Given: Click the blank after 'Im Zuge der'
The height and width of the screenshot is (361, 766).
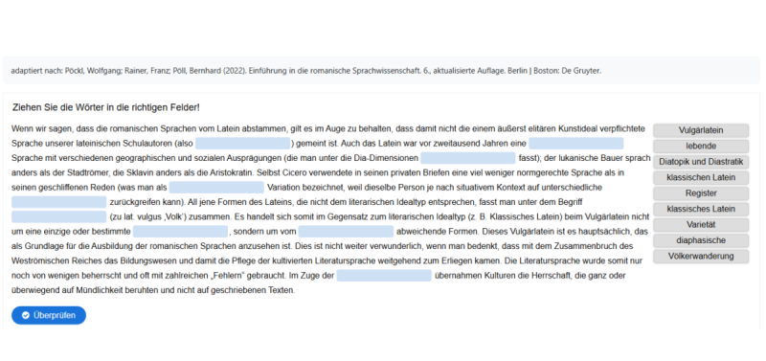Looking at the screenshot, I should click(x=384, y=276).
